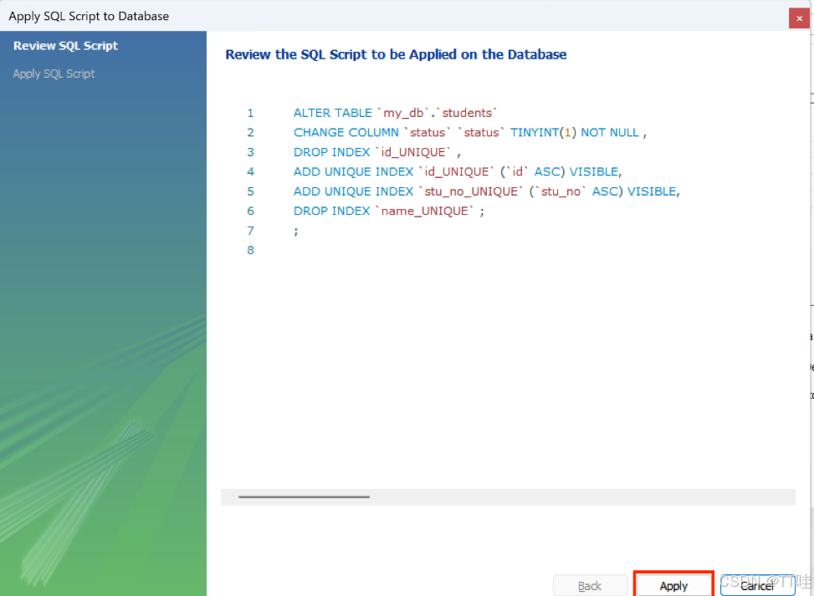The image size is (814, 596).
Task: Click line number 7 in the script
Action: tap(250, 231)
